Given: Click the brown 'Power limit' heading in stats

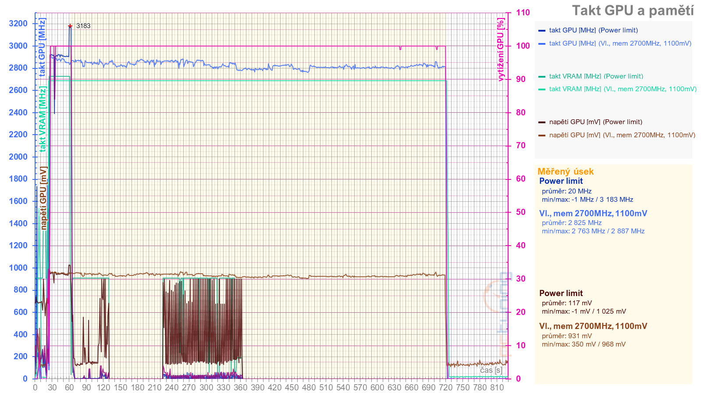Looking at the screenshot, I should (561, 293).
